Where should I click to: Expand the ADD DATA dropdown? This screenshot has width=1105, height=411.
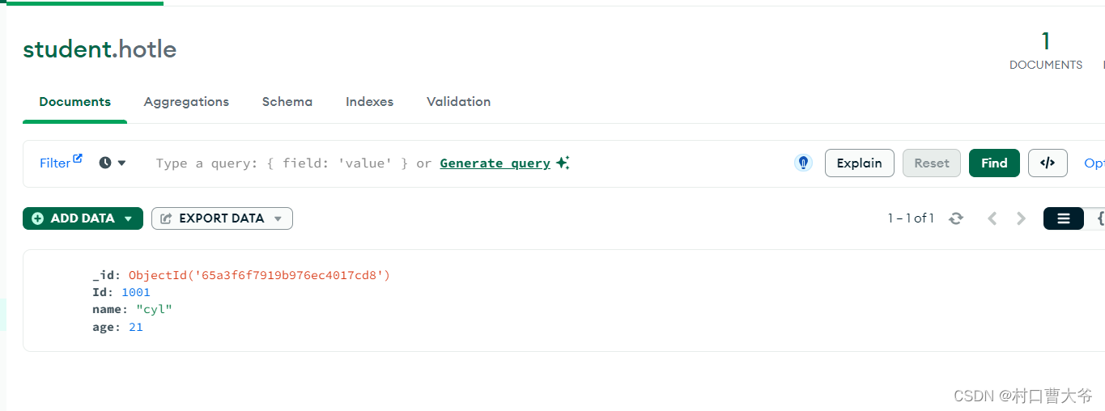click(127, 218)
